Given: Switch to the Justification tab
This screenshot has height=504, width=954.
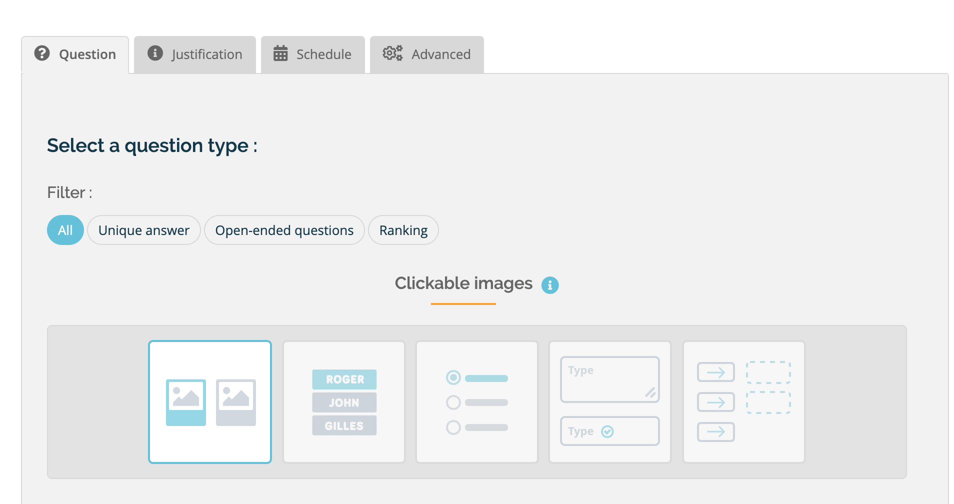Looking at the screenshot, I should [195, 54].
